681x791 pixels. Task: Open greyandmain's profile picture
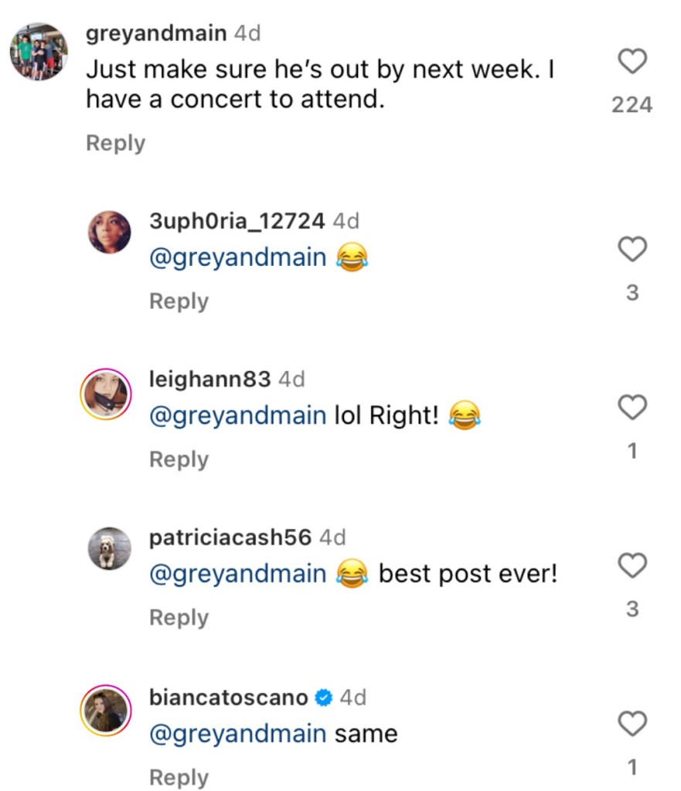point(39,52)
